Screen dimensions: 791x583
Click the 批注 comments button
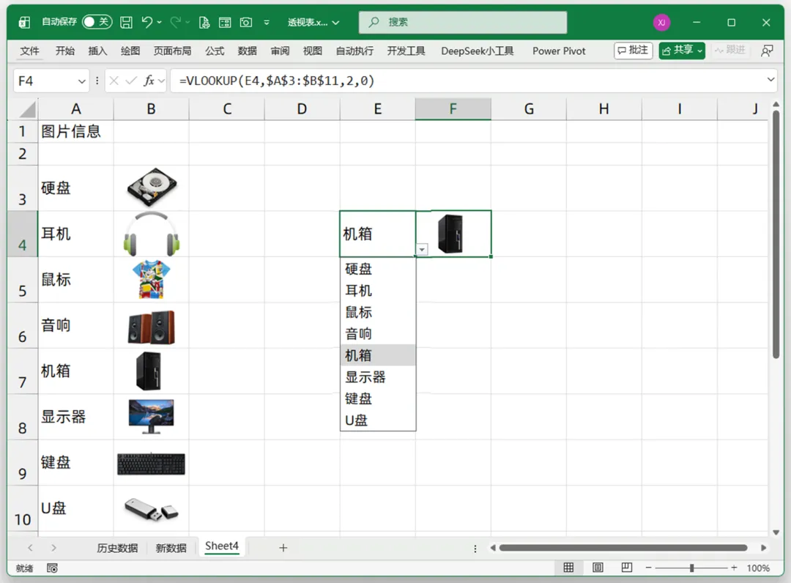pyautogui.click(x=633, y=51)
